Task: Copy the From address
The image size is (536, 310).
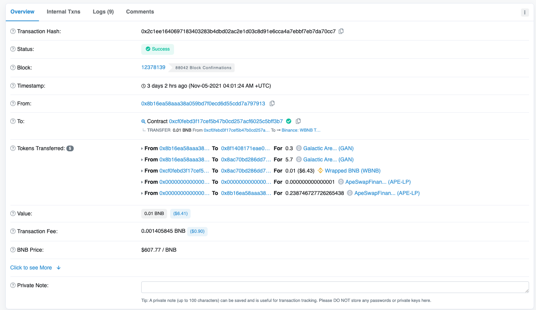Action: (272, 103)
